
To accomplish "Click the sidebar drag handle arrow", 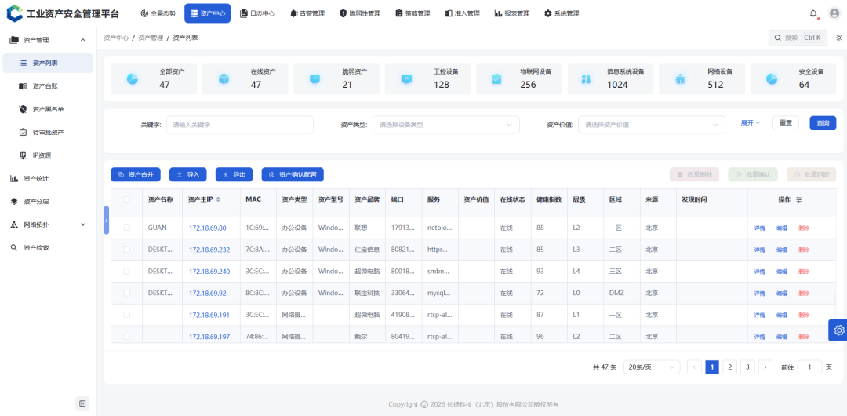I will tap(107, 221).
